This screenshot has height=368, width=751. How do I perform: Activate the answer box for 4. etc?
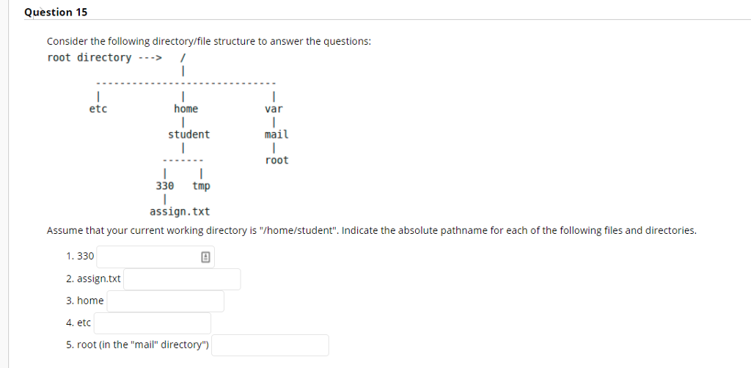153,323
